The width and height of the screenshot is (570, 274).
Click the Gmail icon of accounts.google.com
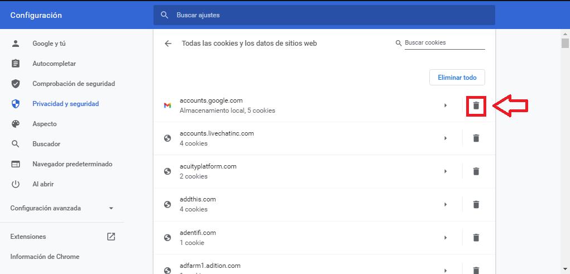167,105
